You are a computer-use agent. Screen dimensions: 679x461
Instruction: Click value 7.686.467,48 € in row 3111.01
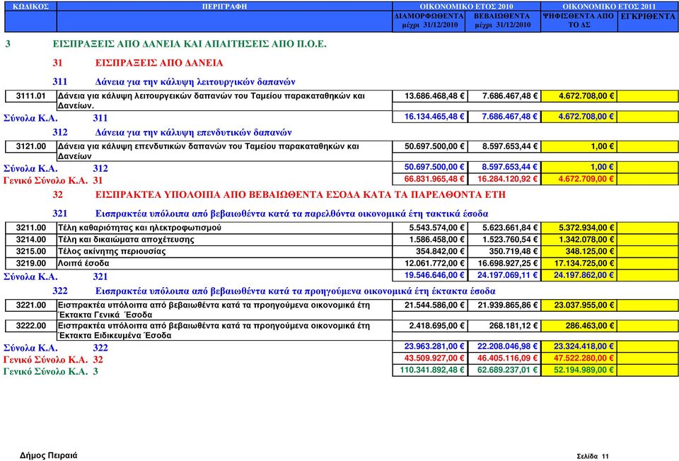coord(504,96)
